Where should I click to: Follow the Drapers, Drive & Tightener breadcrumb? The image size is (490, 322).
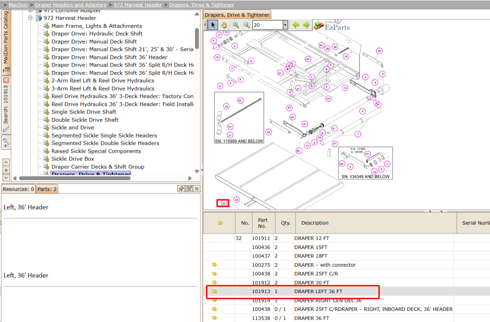click(201, 5)
